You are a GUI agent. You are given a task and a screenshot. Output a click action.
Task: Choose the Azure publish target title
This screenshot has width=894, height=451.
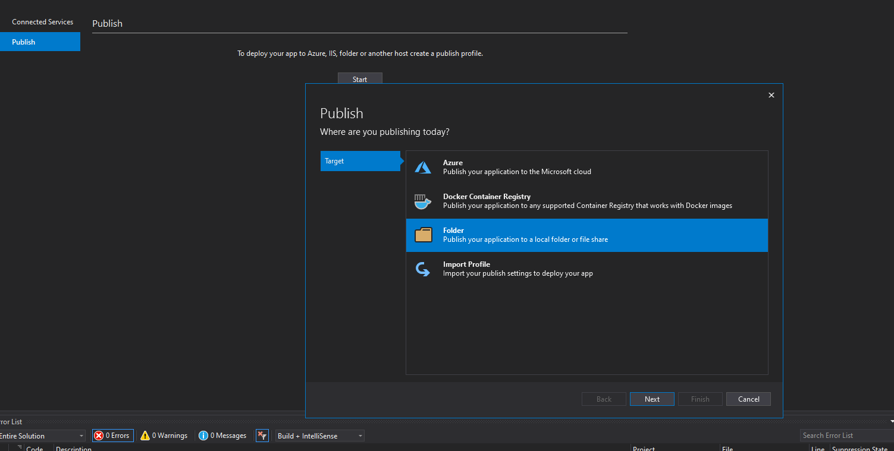coord(453,163)
